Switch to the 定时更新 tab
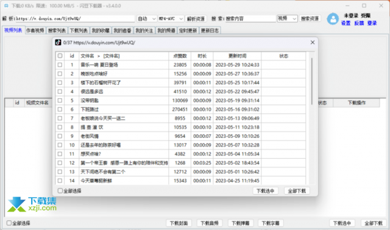The height and width of the screenshot is (230, 390). tap(188, 31)
